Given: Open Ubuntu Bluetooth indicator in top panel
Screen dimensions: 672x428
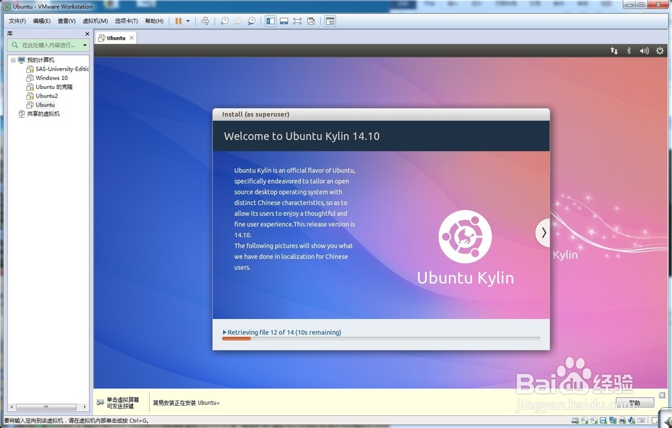Looking at the screenshot, I should click(x=629, y=50).
